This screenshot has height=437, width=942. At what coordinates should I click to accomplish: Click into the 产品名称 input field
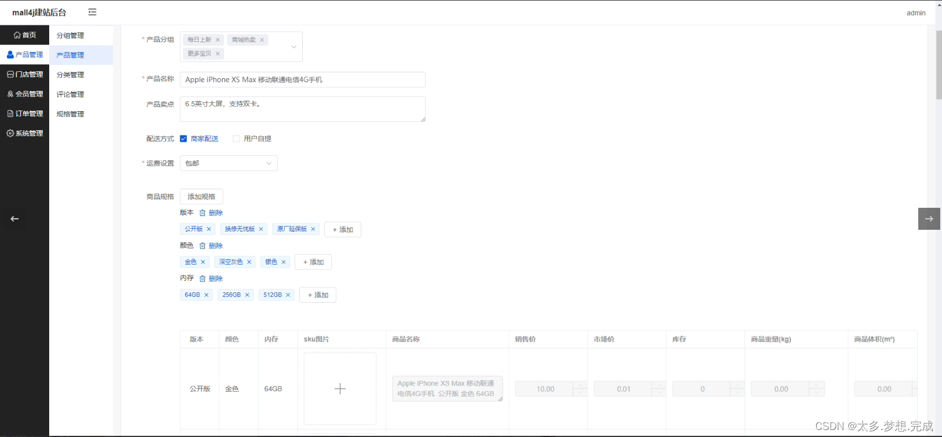point(303,80)
